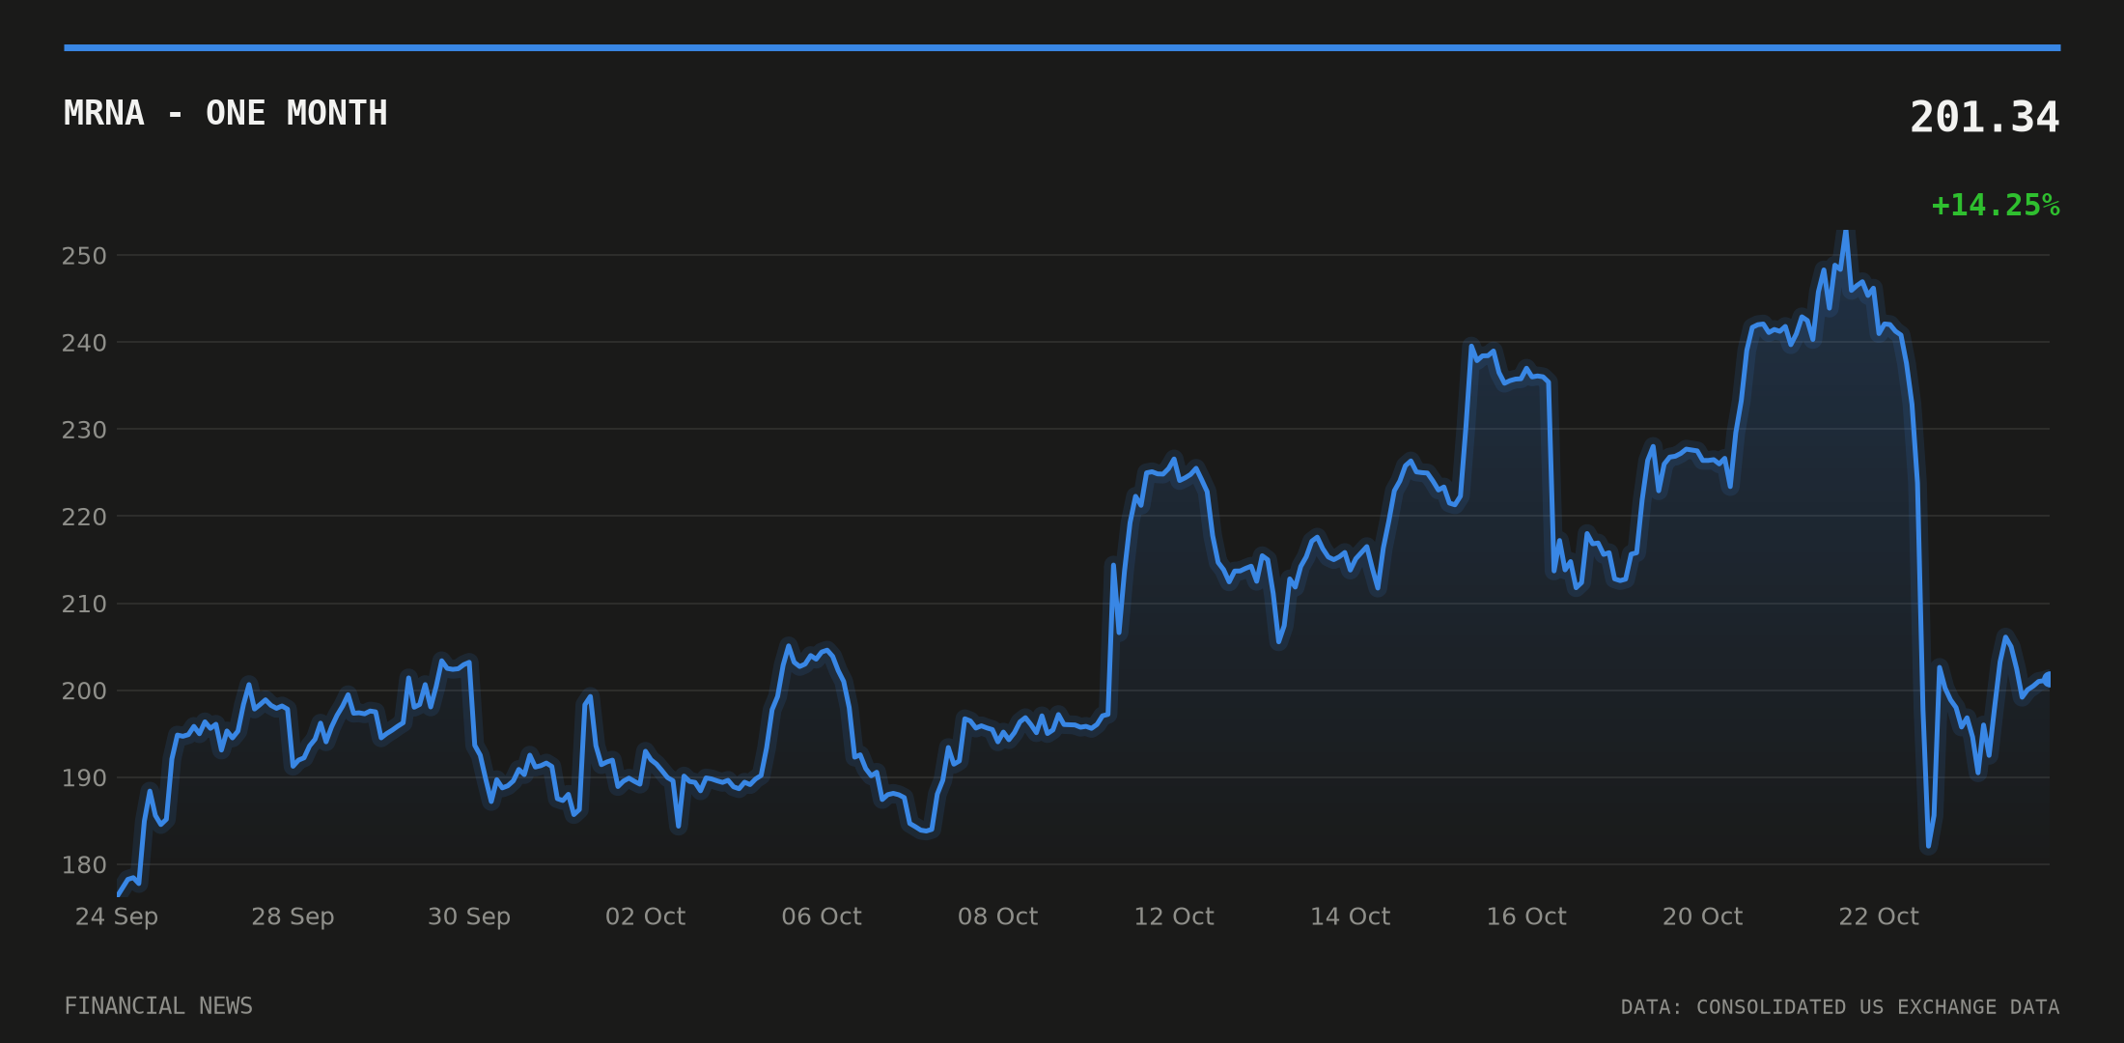The height and width of the screenshot is (1043, 2124).
Task: Click the 180 y-axis label
Action: pos(84,864)
